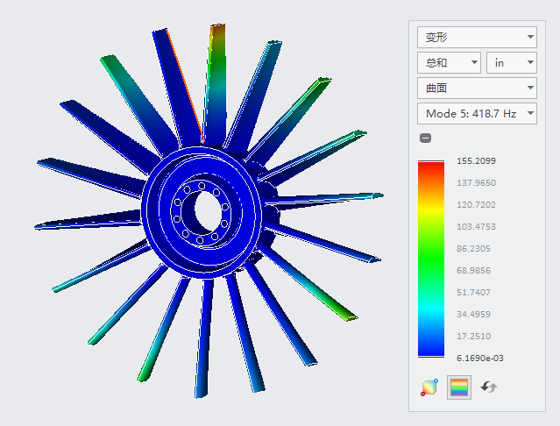Click the legend value 120.7202
The width and height of the screenshot is (560, 426).
(x=477, y=205)
